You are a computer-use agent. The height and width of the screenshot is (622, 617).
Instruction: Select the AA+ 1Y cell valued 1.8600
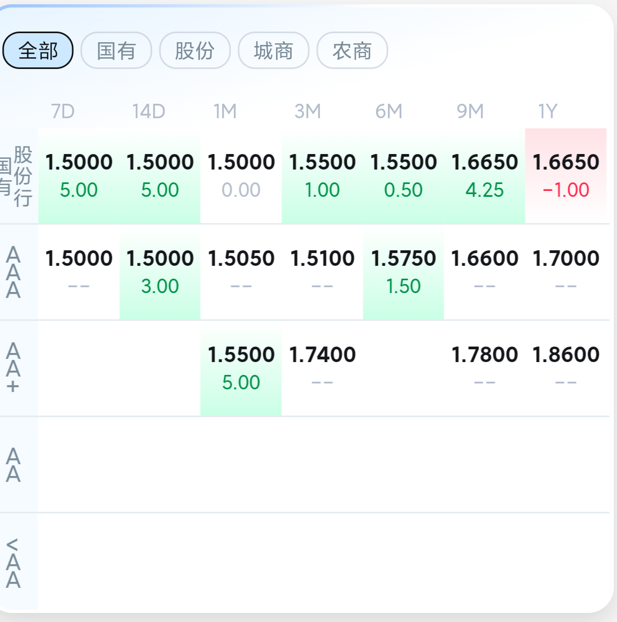(566, 368)
